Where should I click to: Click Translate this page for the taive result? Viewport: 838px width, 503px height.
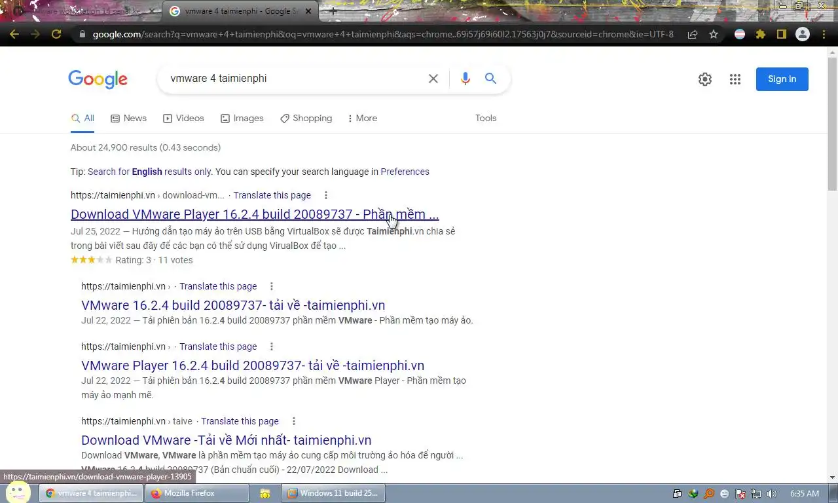tap(240, 421)
